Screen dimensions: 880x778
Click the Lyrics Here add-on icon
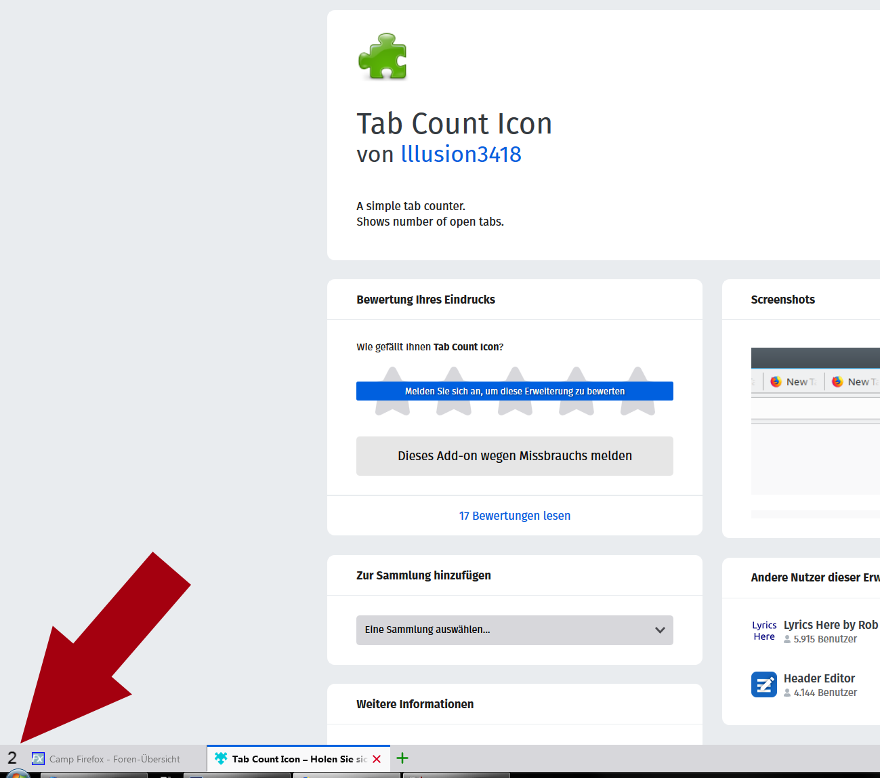764,631
